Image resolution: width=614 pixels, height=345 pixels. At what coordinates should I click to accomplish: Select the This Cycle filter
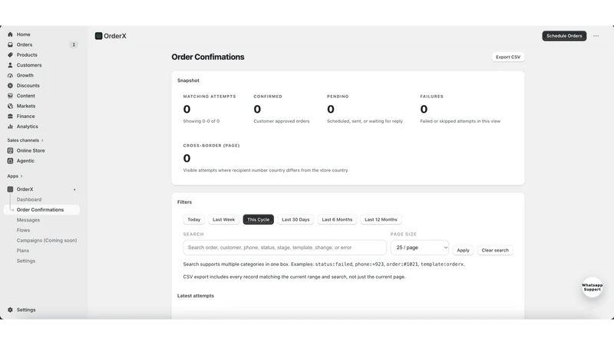pyautogui.click(x=258, y=219)
